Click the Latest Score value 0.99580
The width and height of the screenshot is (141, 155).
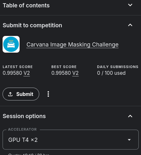12,73
